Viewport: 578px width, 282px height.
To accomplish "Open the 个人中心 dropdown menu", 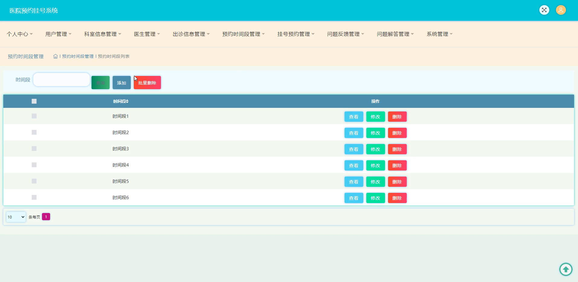I will (20, 34).
